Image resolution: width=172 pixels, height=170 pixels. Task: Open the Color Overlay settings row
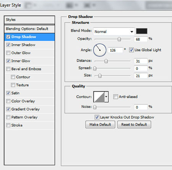click(x=29, y=101)
